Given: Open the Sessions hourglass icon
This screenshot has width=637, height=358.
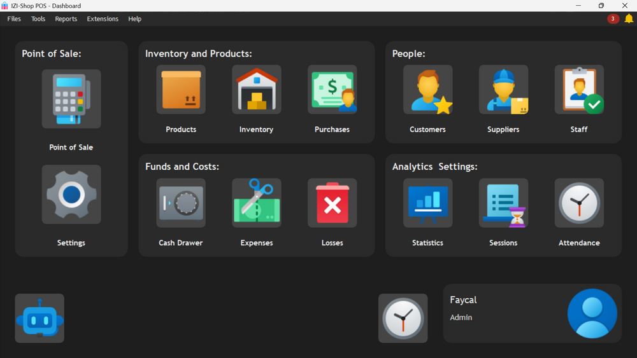Looking at the screenshot, I should 503,203.
